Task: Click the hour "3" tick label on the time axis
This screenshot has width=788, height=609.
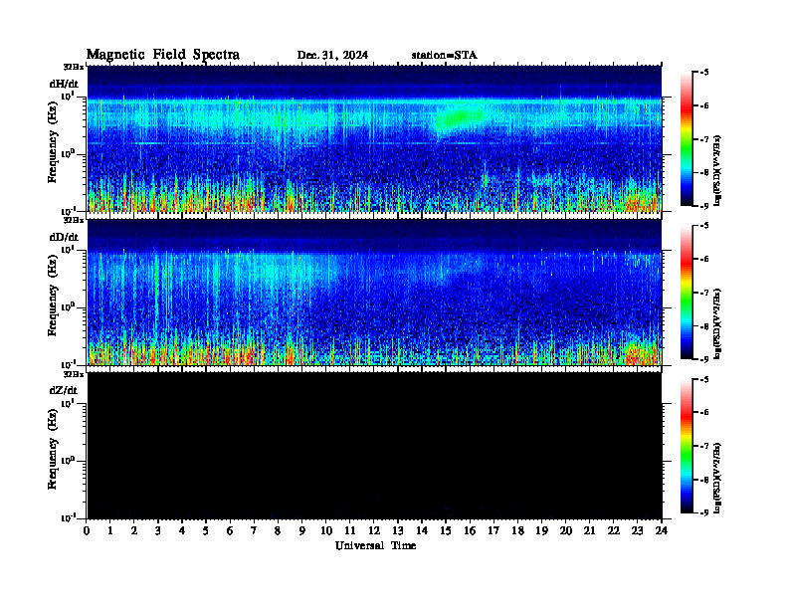Action: pyautogui.click(x=158, y=530)
